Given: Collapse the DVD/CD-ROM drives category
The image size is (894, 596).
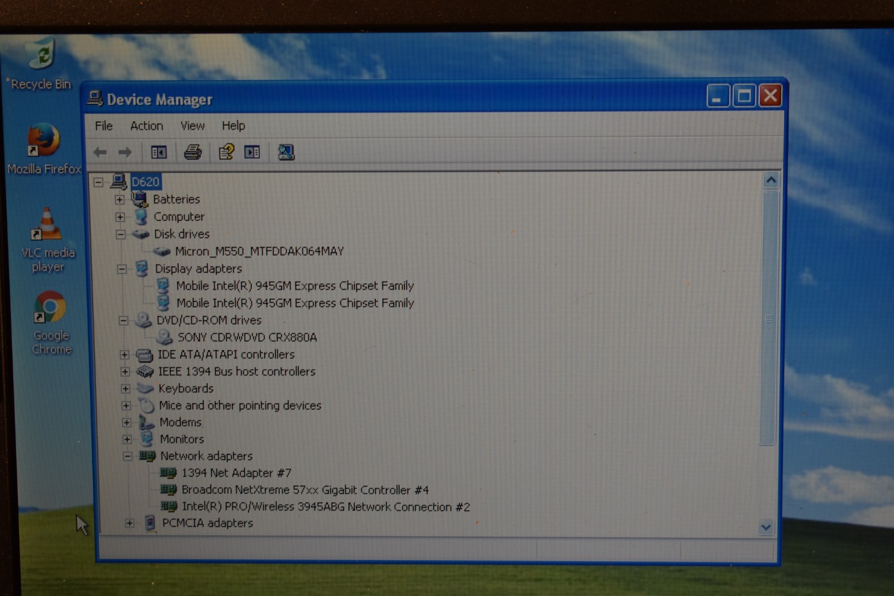Looking at the screenshot, I should tap(123, 320).
